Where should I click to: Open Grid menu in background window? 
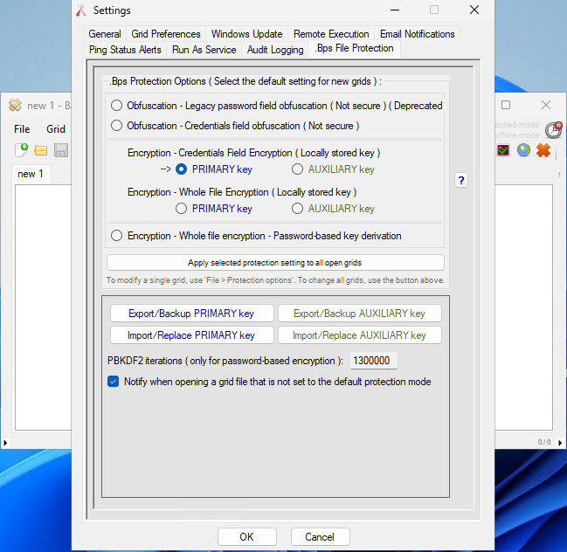[56, 129]
